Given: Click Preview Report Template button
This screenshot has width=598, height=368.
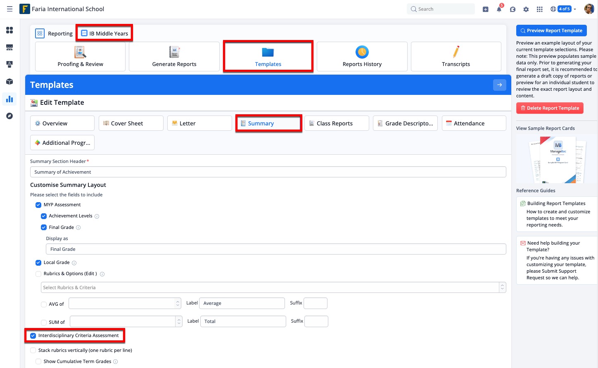Looking at the screenshot, I should click(551, 31).
